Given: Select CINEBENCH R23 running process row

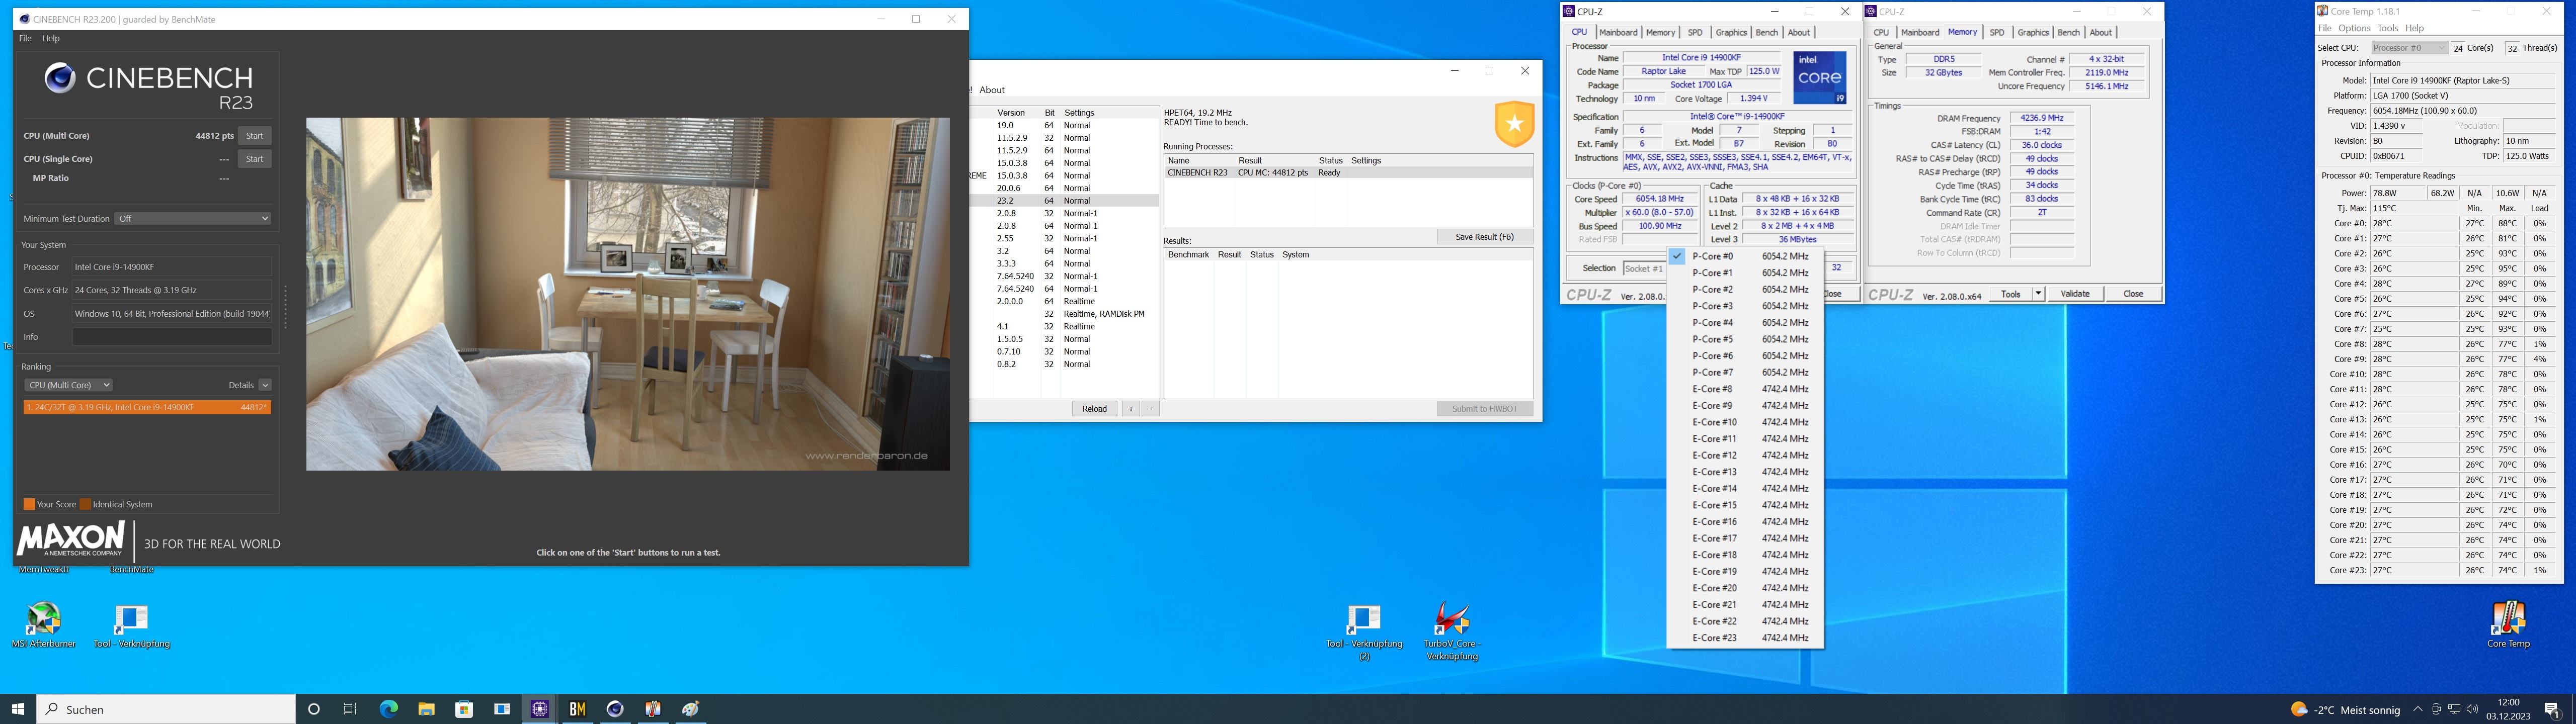Looking at the screenshot, I should (1348, 173).
